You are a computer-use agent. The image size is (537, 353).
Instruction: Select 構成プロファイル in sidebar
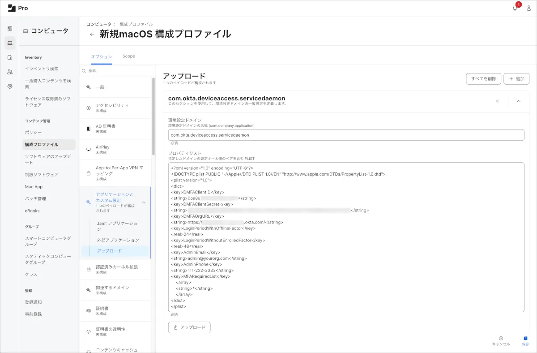coord(49,145)
